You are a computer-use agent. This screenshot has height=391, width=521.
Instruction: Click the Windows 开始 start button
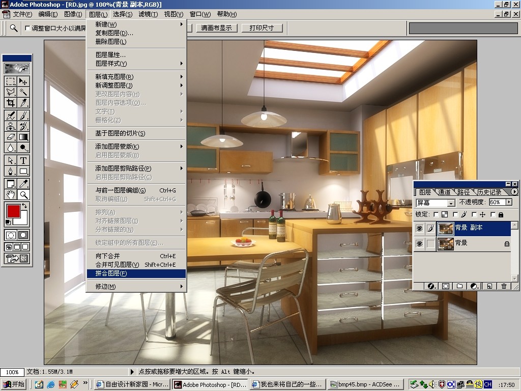coord(13,384)
